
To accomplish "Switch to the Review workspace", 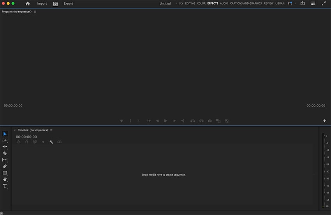I will [269, 4].
